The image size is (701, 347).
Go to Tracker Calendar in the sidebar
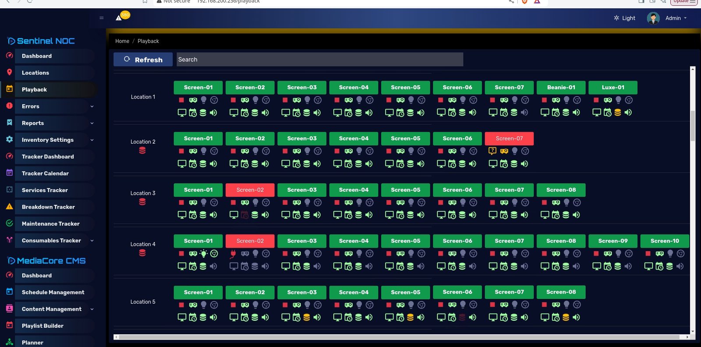tap(45, 173)
